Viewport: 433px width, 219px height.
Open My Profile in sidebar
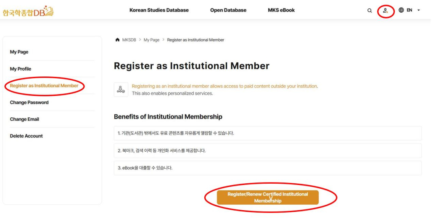21,69
